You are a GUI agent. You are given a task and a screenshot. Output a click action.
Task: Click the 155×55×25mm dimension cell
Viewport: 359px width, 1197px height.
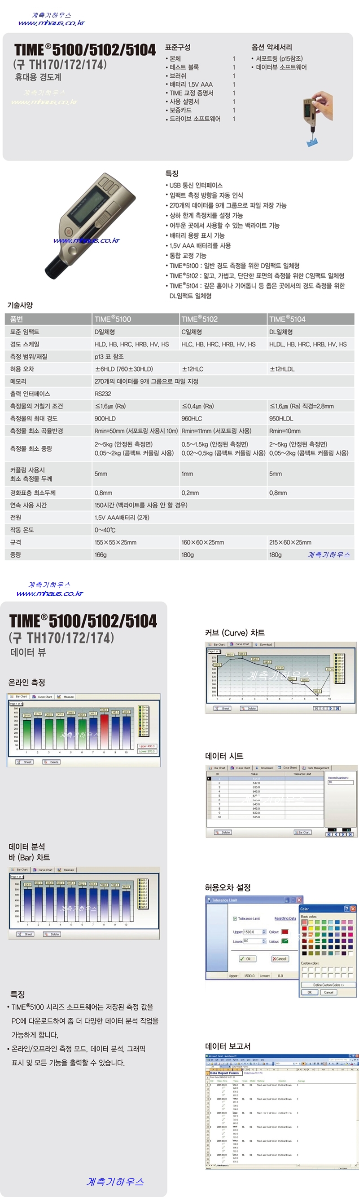[136, 542]
